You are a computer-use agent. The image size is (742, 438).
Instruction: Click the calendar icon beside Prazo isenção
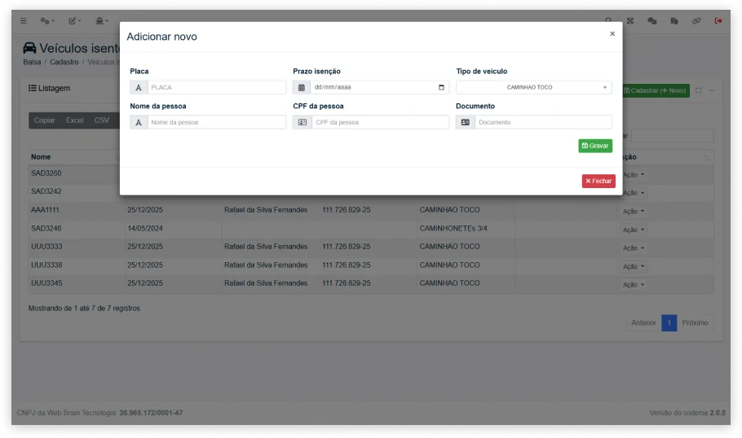(302, 87)
